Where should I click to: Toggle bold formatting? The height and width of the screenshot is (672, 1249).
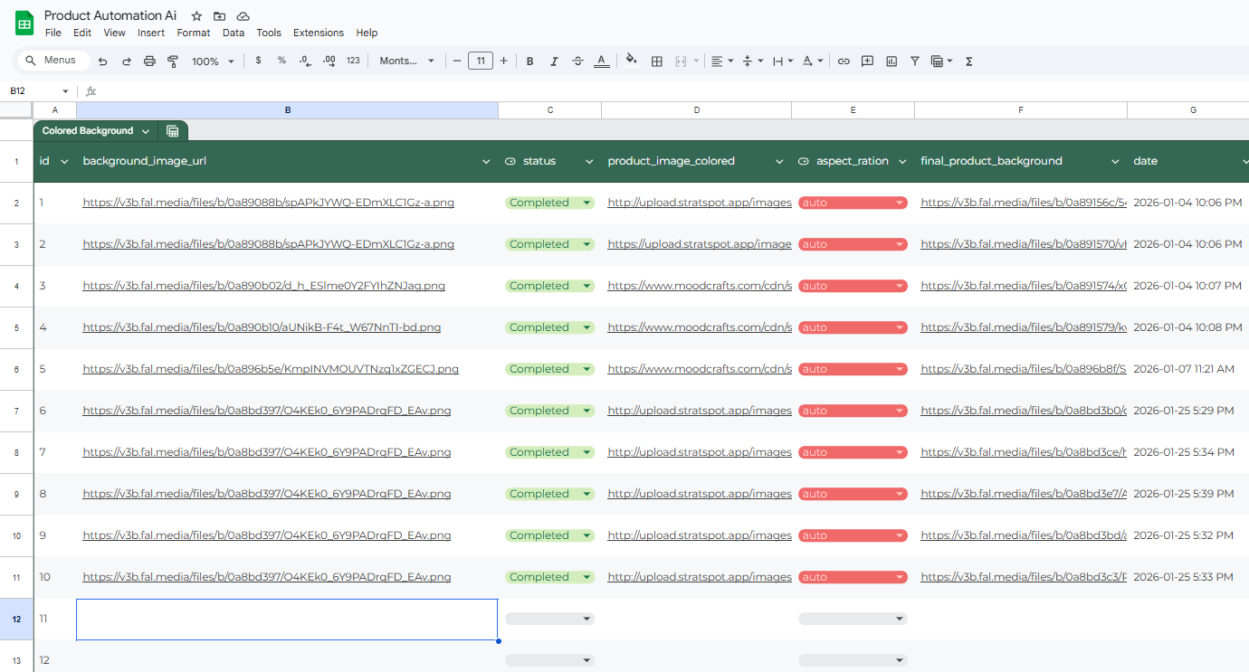[530, 62]
